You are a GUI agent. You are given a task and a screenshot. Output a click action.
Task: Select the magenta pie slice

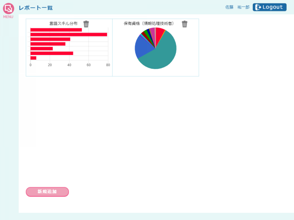[152, 32]
